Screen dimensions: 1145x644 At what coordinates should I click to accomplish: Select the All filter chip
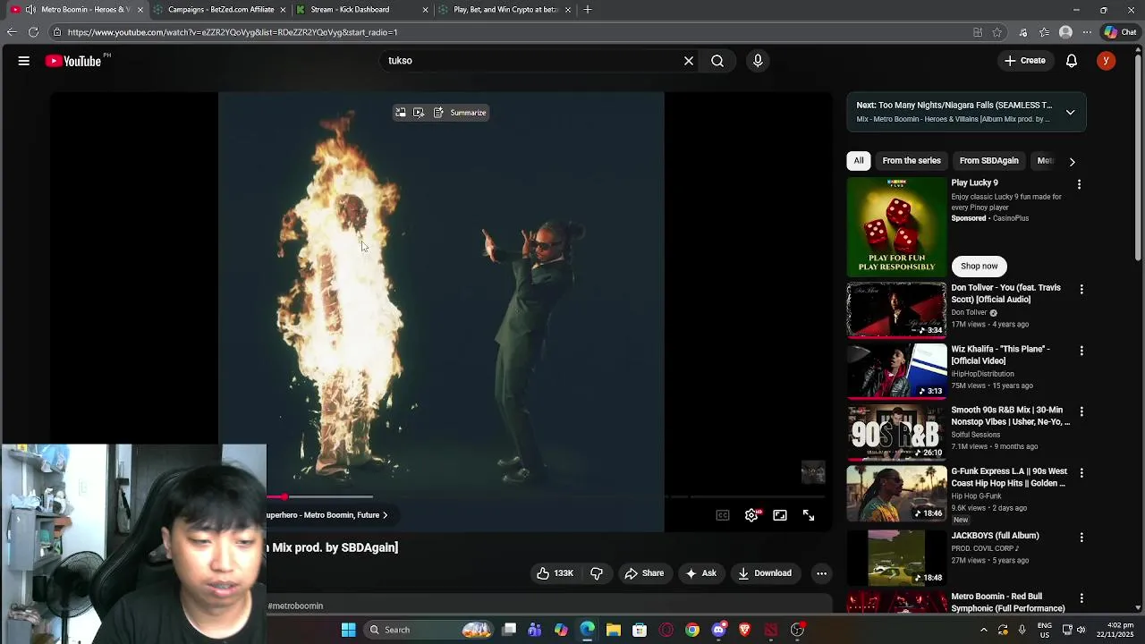(859, 161)
